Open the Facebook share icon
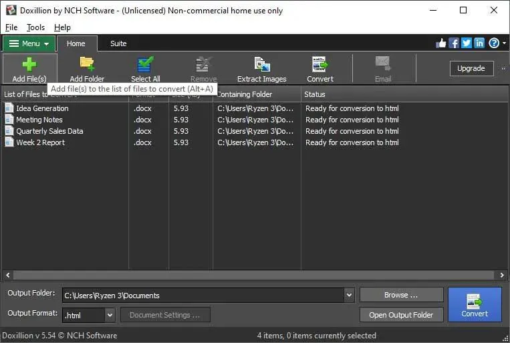Screen dimensions: 510x343 454,43
